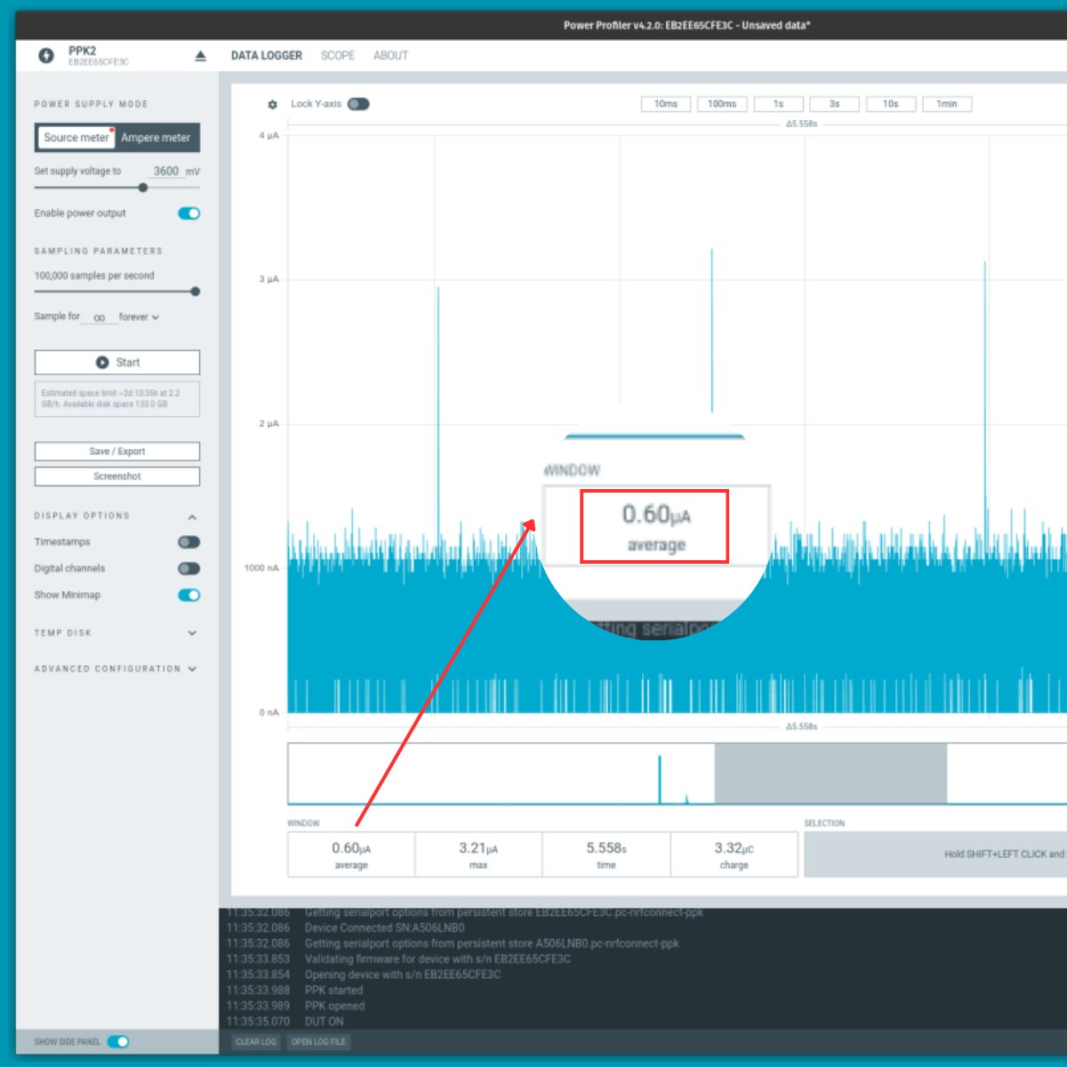Set chart window to 1s
This screenshot has width=1067, height=1067.
(x=778, y=104)
